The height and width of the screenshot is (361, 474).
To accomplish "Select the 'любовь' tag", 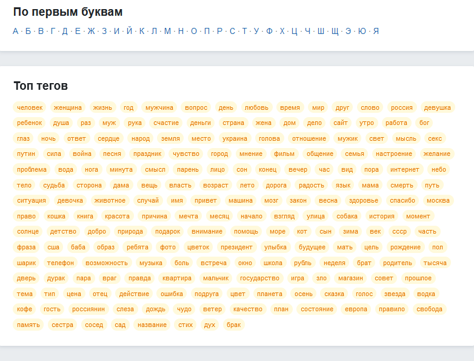I will [256, 107].
